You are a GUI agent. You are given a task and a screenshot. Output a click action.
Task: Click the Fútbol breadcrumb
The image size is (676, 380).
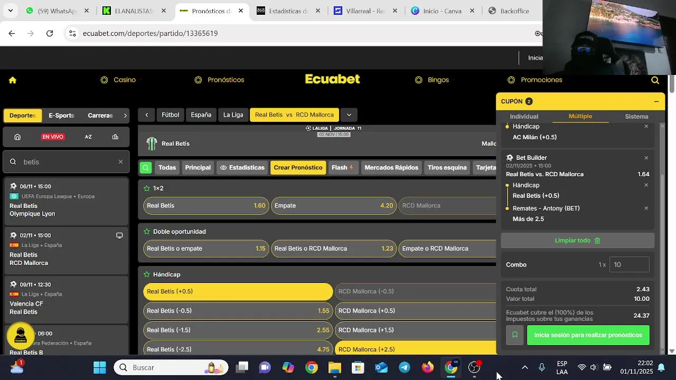click(x=170, y=115)
